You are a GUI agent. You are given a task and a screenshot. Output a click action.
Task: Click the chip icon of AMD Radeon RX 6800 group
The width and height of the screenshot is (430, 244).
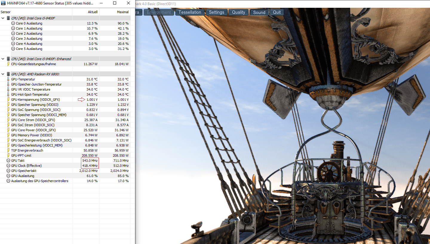(x=8, y=74)
